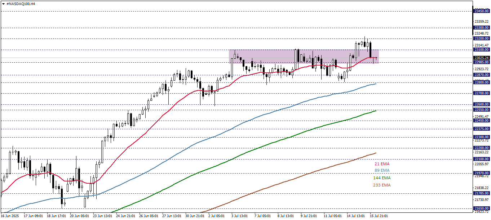Click the 23248.72 price scale value
This screenshot has height=220, width=491.
click(x=482, y=33)
